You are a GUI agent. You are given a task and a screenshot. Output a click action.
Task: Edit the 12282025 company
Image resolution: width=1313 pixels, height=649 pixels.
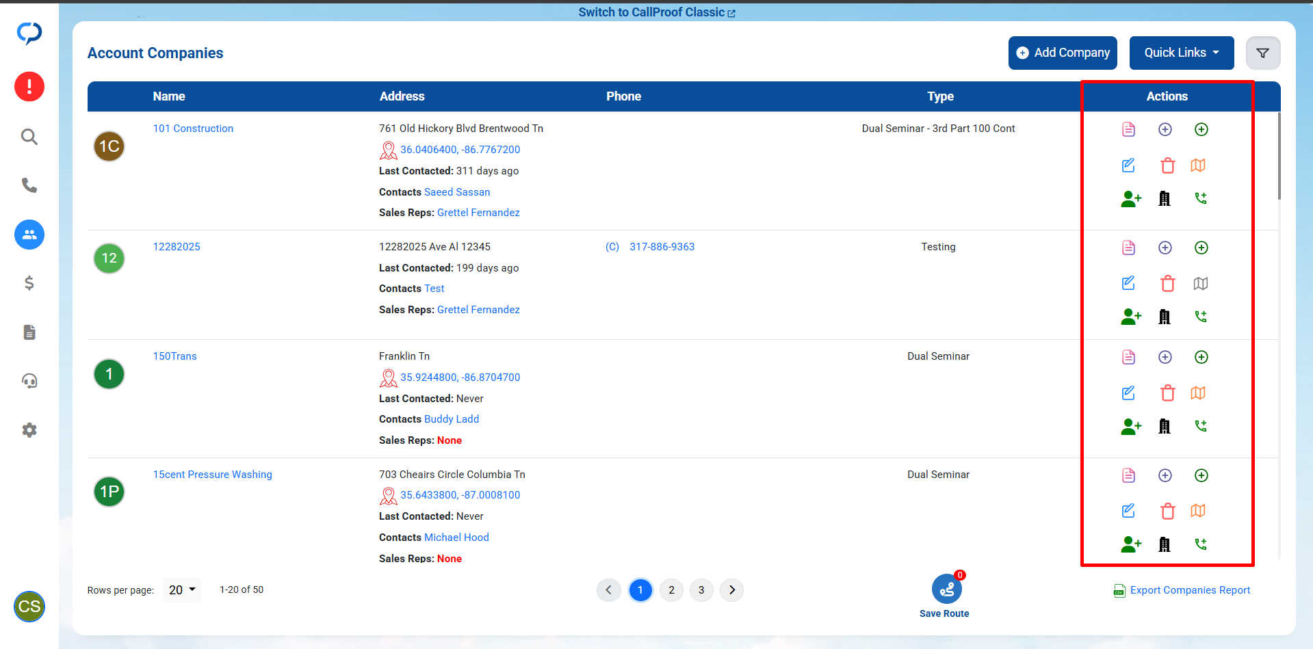(1129, 283)
